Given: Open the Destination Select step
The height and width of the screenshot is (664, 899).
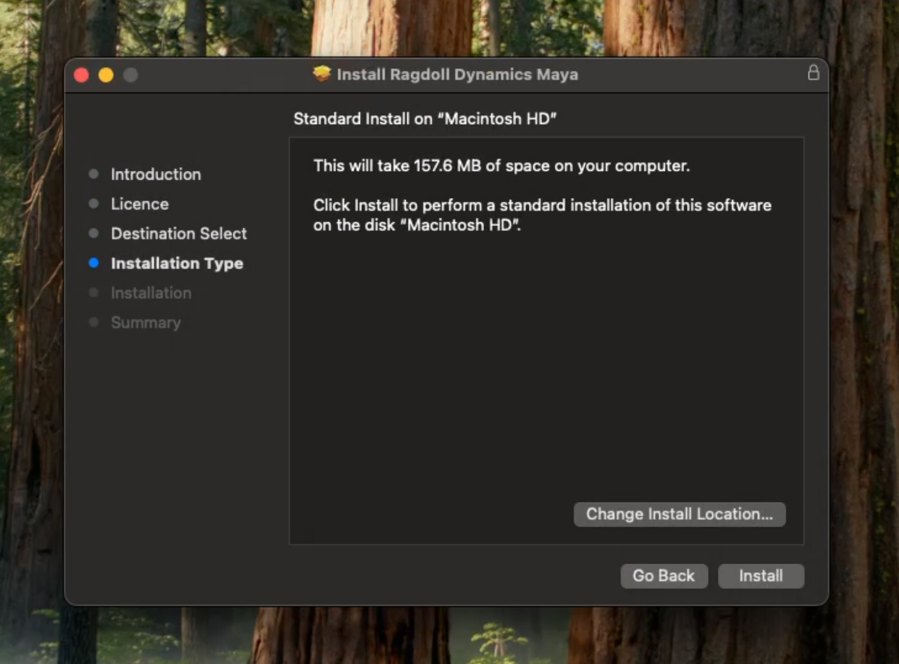Looking at the screenshot, I should click(x=178, y=234).
